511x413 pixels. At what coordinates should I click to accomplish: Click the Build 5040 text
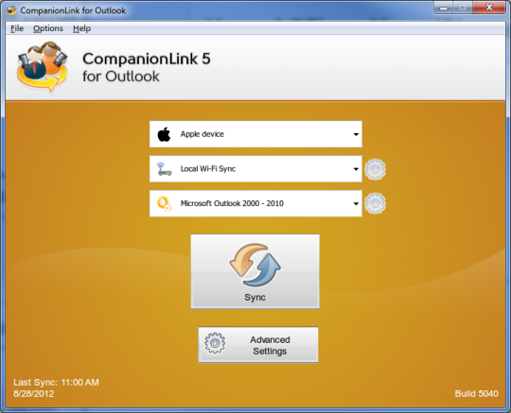pos(476,394)
